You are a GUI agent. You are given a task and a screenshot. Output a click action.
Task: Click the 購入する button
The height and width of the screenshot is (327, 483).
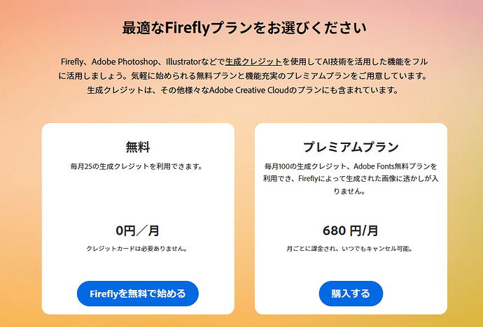[351, 293]
